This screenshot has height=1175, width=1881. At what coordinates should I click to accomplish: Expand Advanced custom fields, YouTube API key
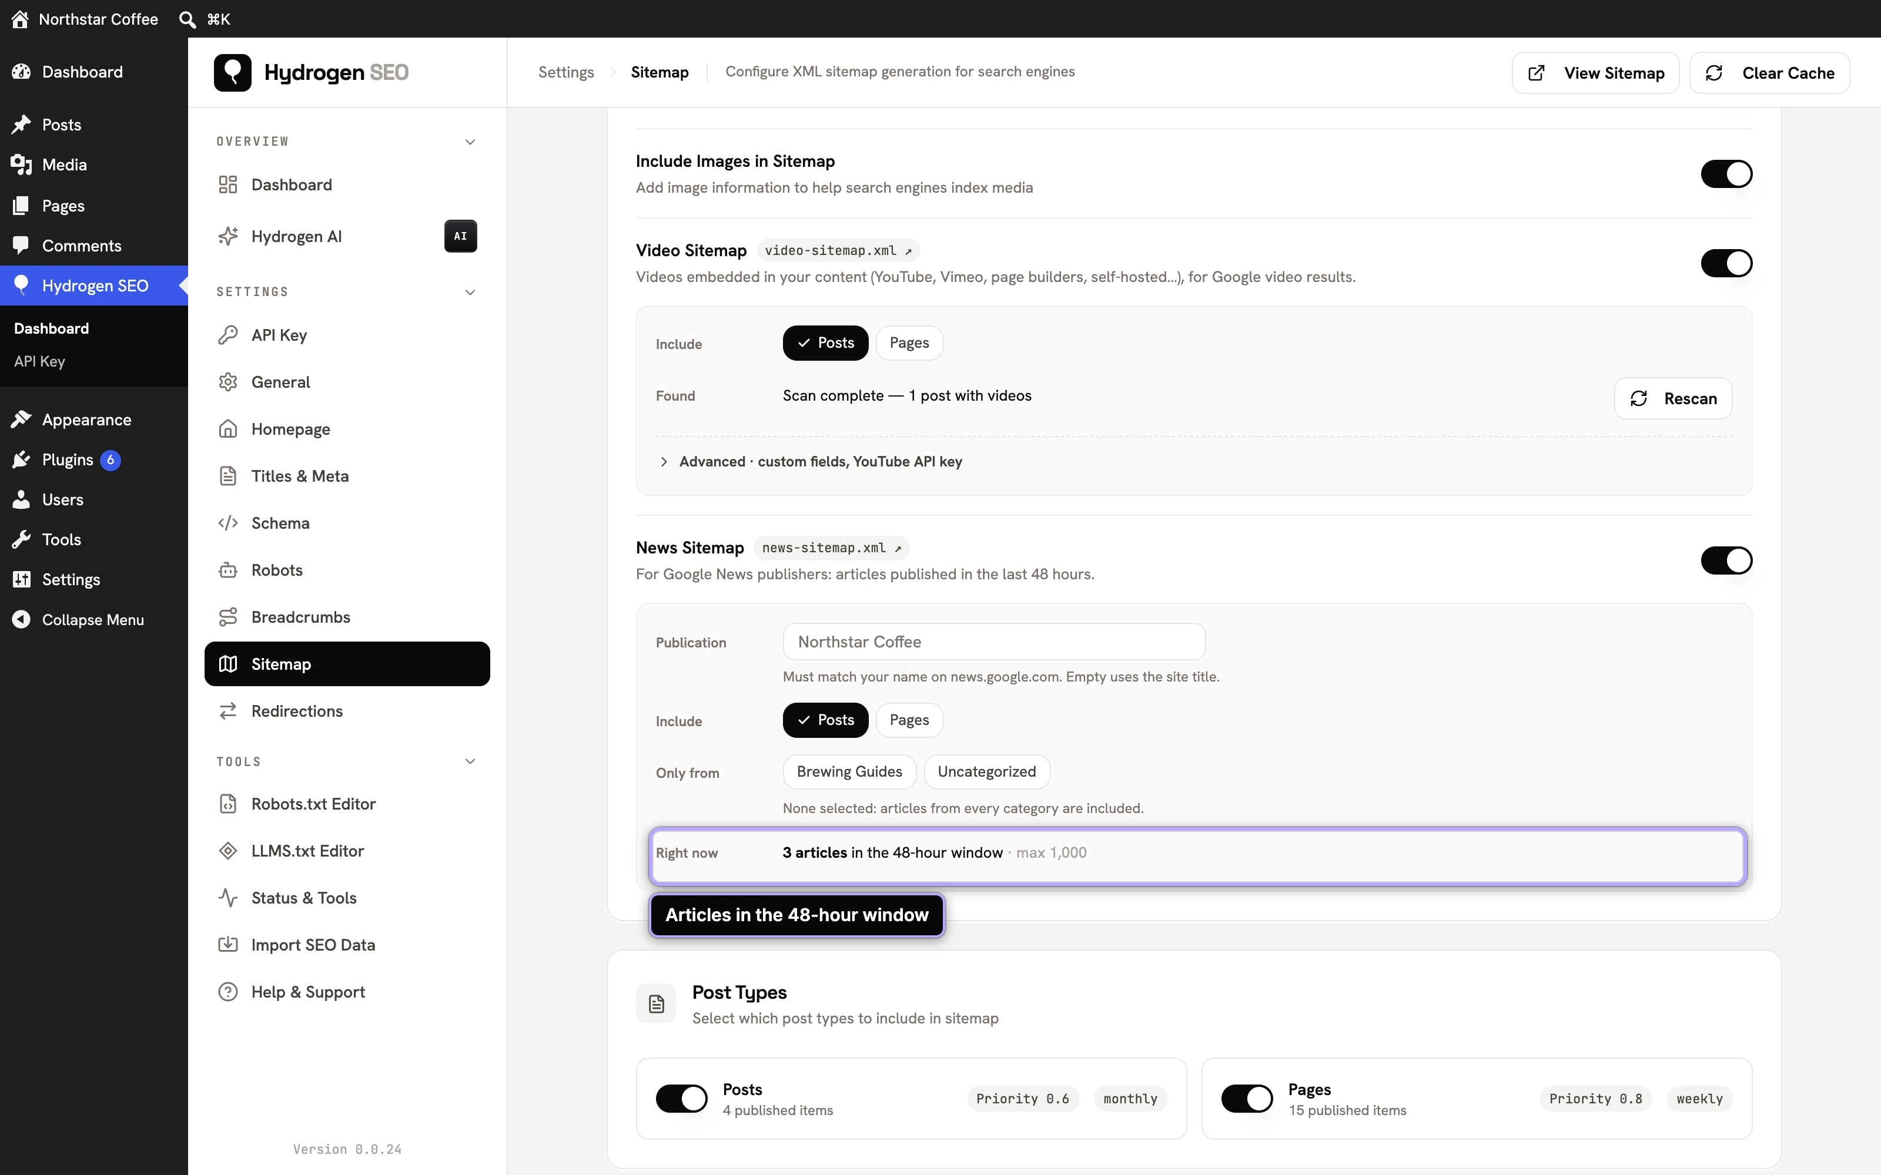coord(810,462)
